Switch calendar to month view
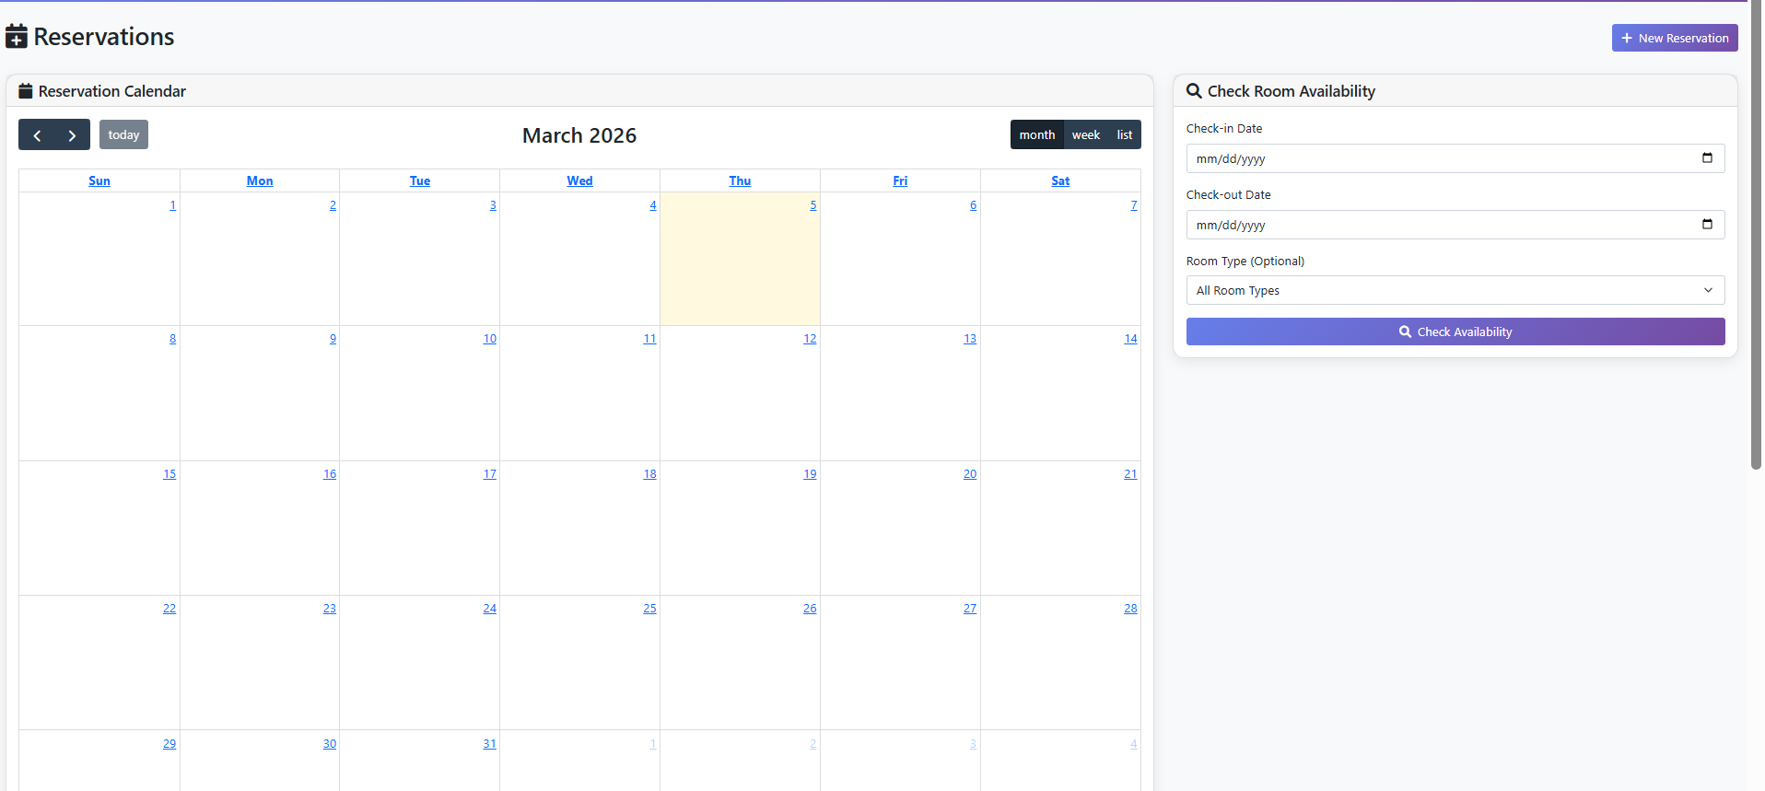This screenshot has width=1765, height=791. 1036,135
